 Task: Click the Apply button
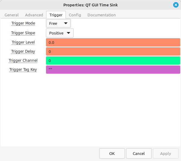point(166,153)
